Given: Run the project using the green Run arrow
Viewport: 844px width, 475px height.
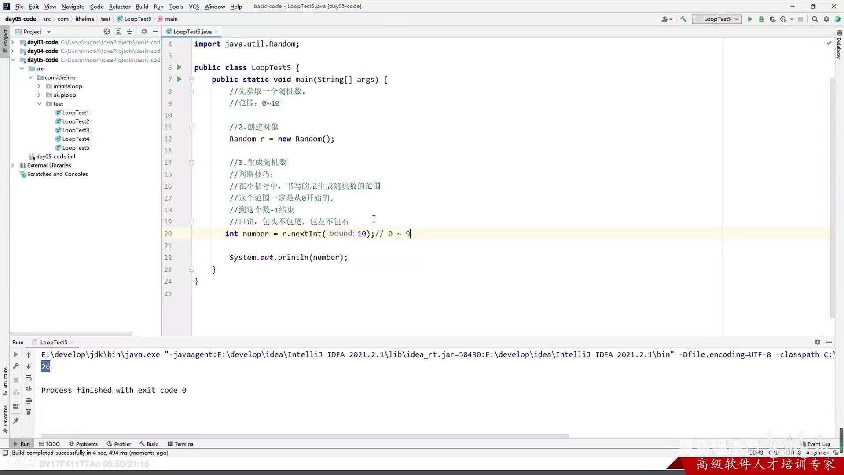Looking at the screenshot, I should [x=750, y=19].
